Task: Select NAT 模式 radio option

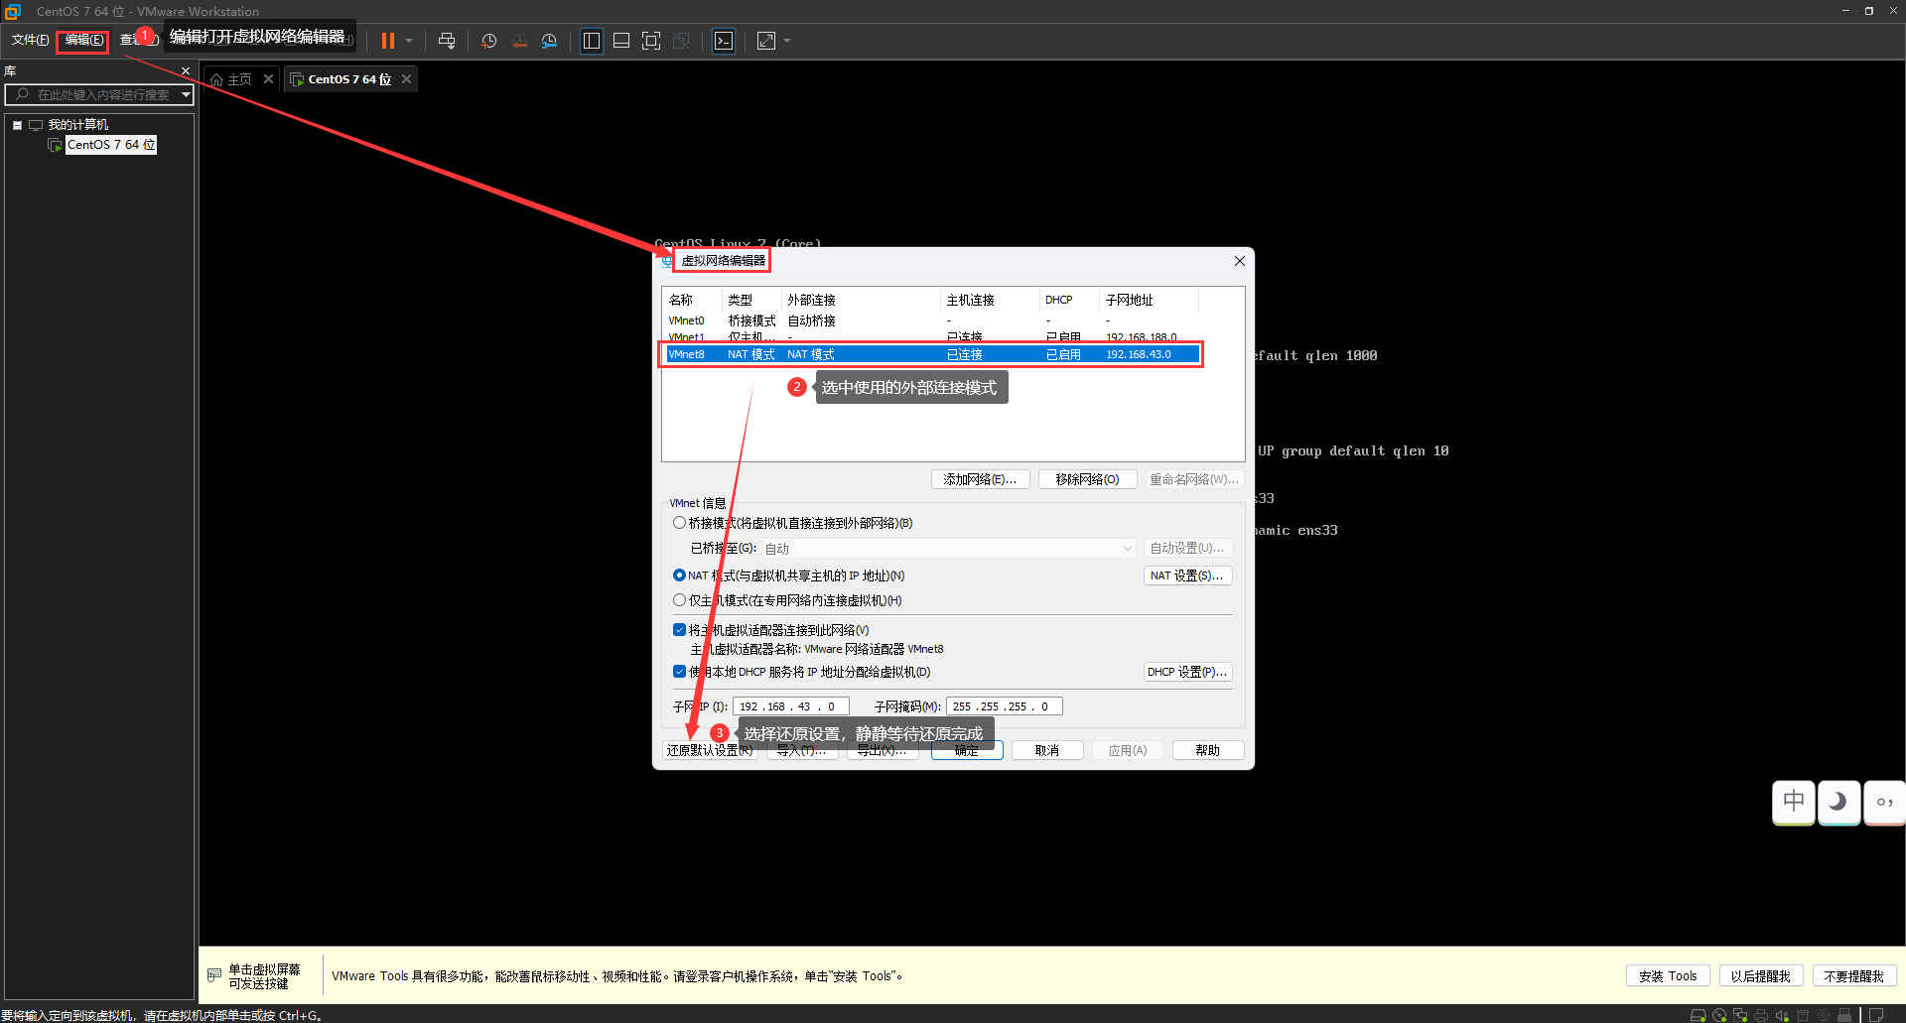Action: click(679, 575)
